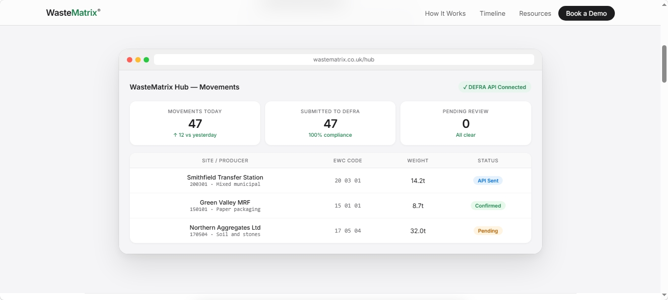Click the API Sent status badge
The width and height of the screenshot is (668, 300).
488,180
